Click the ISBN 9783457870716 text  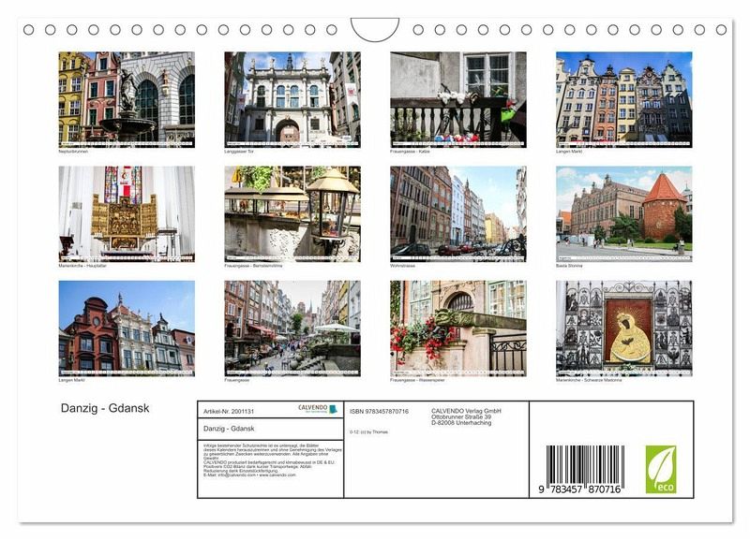click(379, 411)
